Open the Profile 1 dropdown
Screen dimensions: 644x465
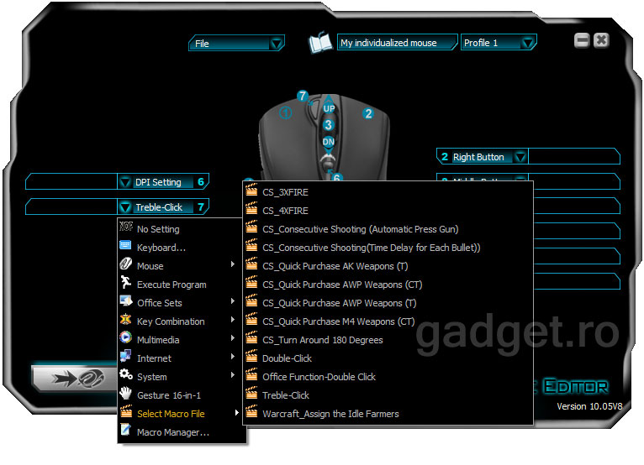click(x=527, y=43)
